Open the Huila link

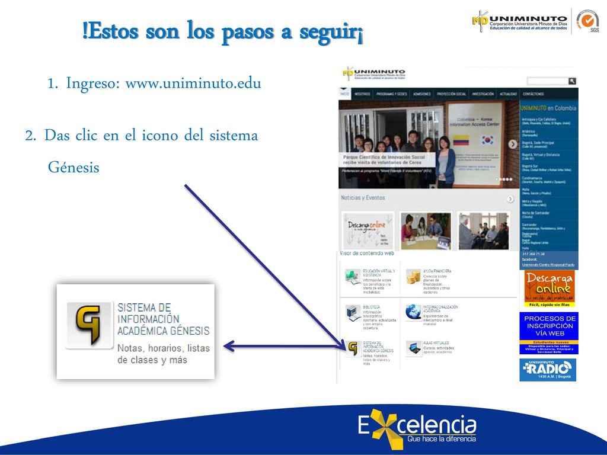pyautogui.click(x=536, y=191)
